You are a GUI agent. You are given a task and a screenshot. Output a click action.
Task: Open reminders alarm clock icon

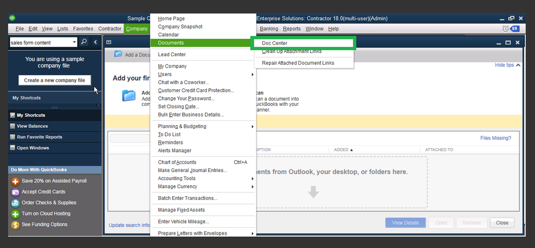(506, 29)
